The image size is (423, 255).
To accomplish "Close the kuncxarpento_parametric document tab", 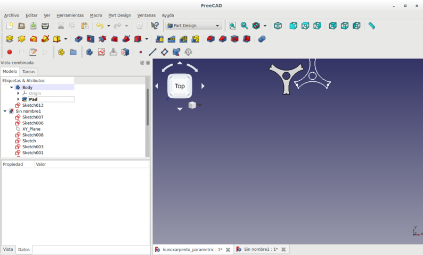I will pyautogui.click(x=228, y=250).
